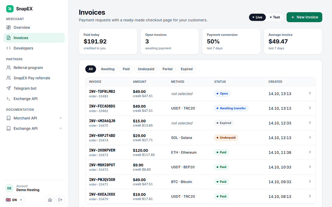332x207 pixels.
Task: Expand invoice INV-MBHI8PUT with its chevron
Action: pyautogui.click(x=310, y=167)
